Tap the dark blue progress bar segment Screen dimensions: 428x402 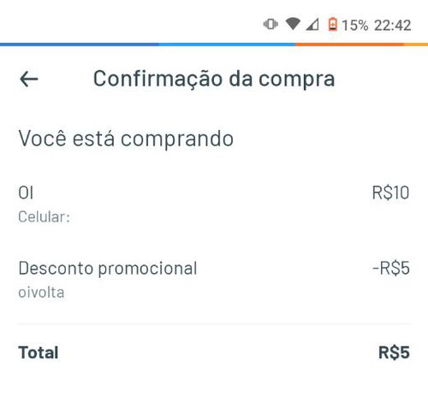pos(80,44)
